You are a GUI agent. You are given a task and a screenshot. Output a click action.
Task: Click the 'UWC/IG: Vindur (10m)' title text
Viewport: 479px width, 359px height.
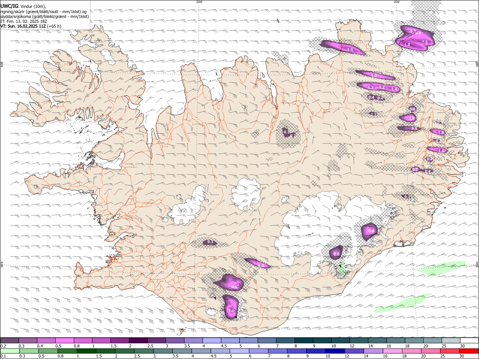tap(23, 6)
